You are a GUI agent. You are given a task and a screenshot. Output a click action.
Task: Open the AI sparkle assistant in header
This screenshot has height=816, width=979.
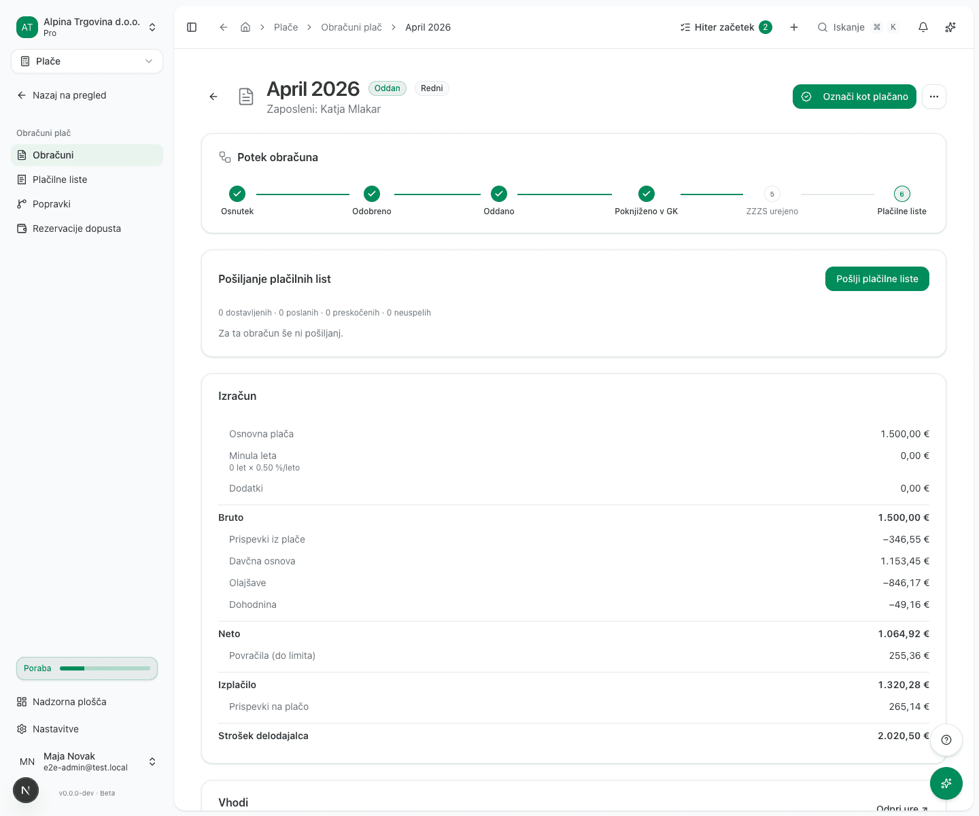(950, 27)
